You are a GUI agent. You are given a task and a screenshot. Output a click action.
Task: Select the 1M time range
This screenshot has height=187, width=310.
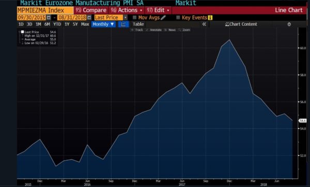point(38,24)
